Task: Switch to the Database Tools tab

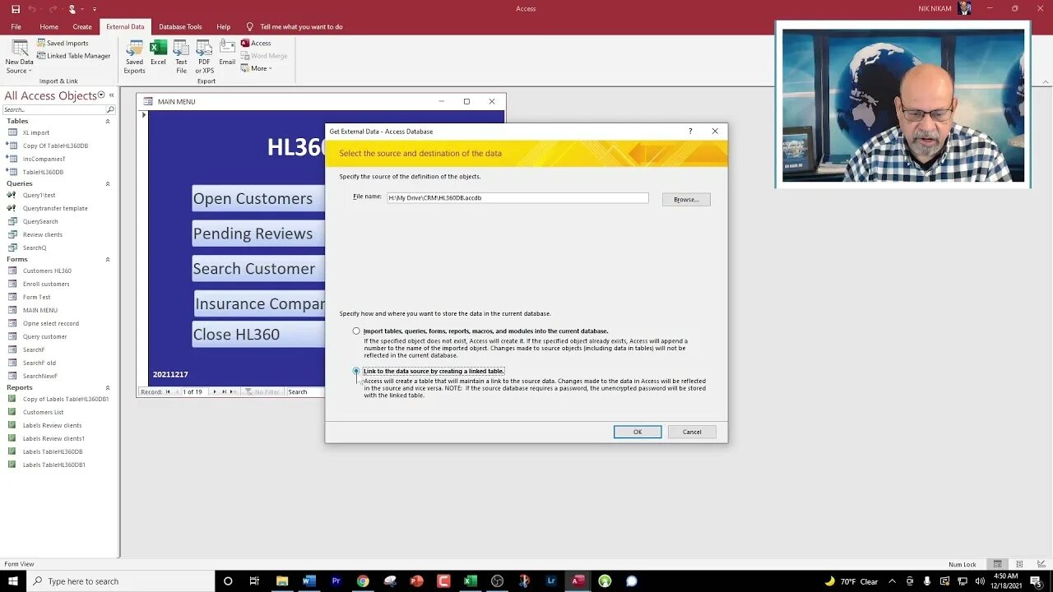Action: tap(180, 26)
